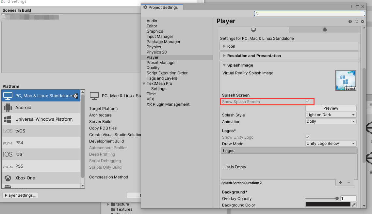The image size is (372, 214).
Task: Select PS5 platform in Build Settings
Action: [x=41, y=166]
